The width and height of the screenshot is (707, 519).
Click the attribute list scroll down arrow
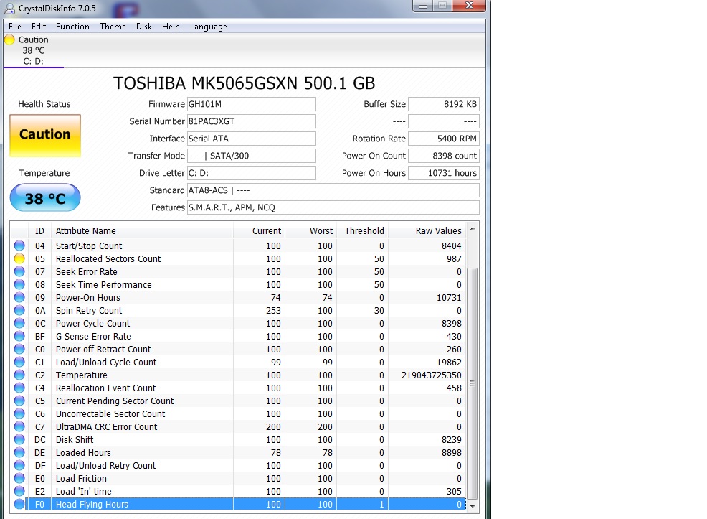pos(473,506)
